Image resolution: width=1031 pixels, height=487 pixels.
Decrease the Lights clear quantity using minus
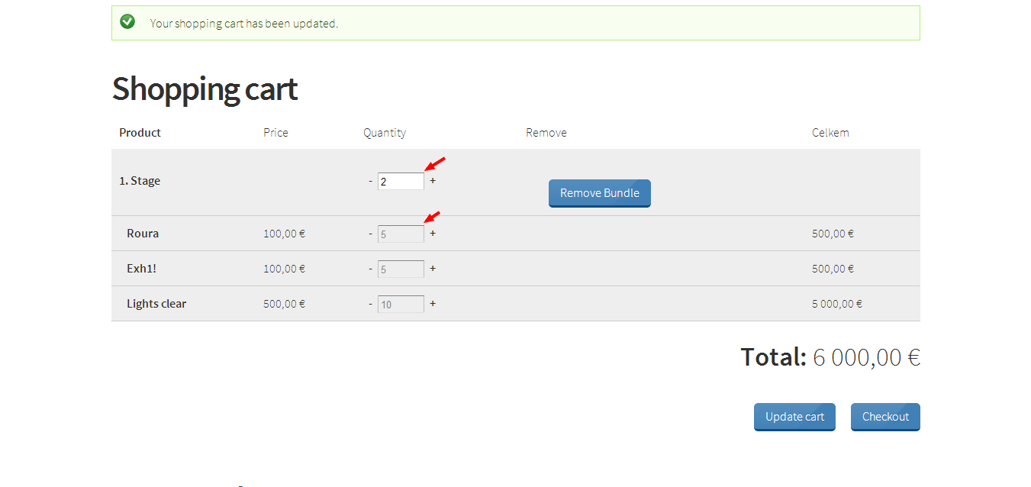(x=370, y=303)
